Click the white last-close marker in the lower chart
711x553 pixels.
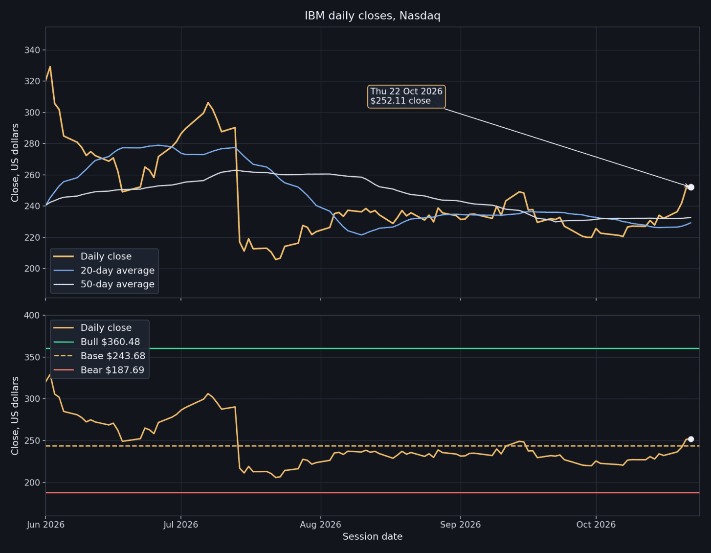click(691, 439)
